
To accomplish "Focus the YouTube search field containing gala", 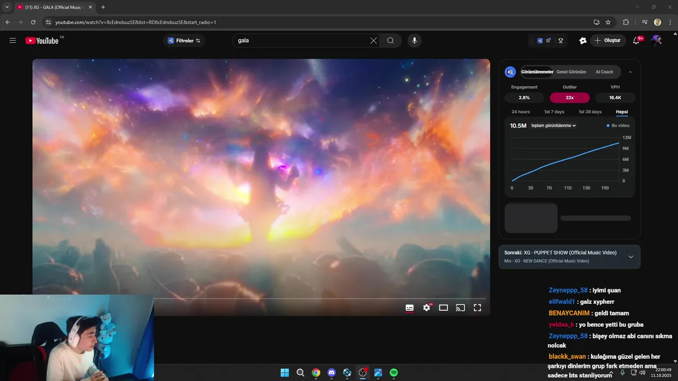I will [x=302, y=40].
